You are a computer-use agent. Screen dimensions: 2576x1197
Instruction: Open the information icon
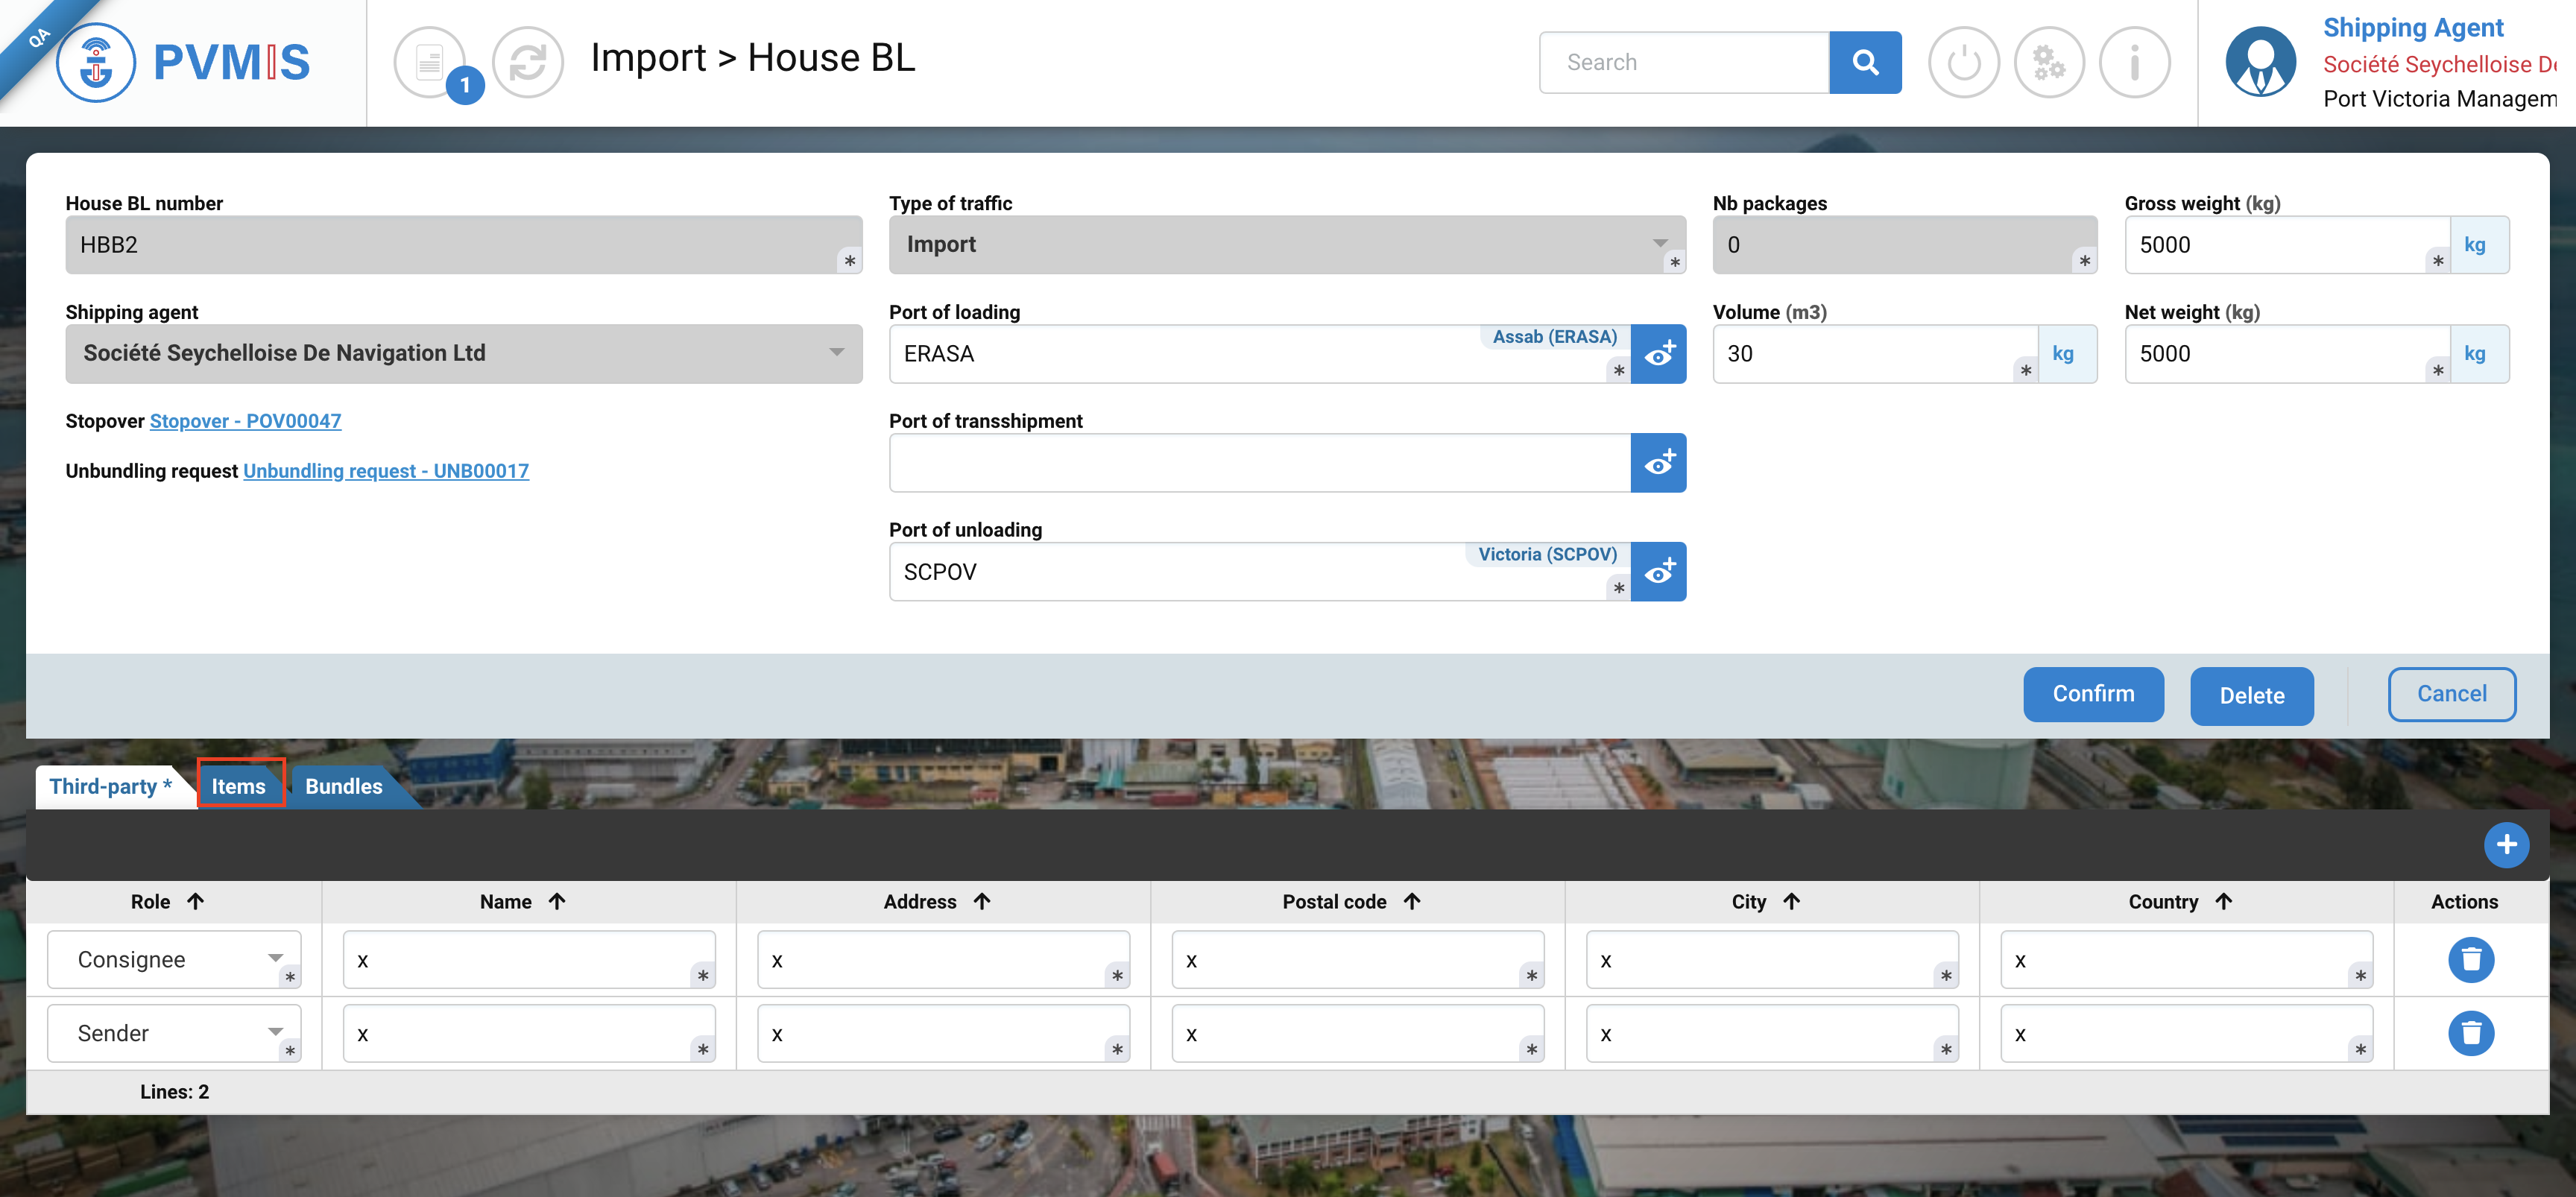tap(2134, 62)
